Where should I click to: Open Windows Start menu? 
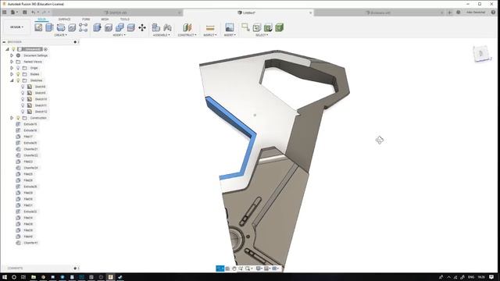point(5,277)
